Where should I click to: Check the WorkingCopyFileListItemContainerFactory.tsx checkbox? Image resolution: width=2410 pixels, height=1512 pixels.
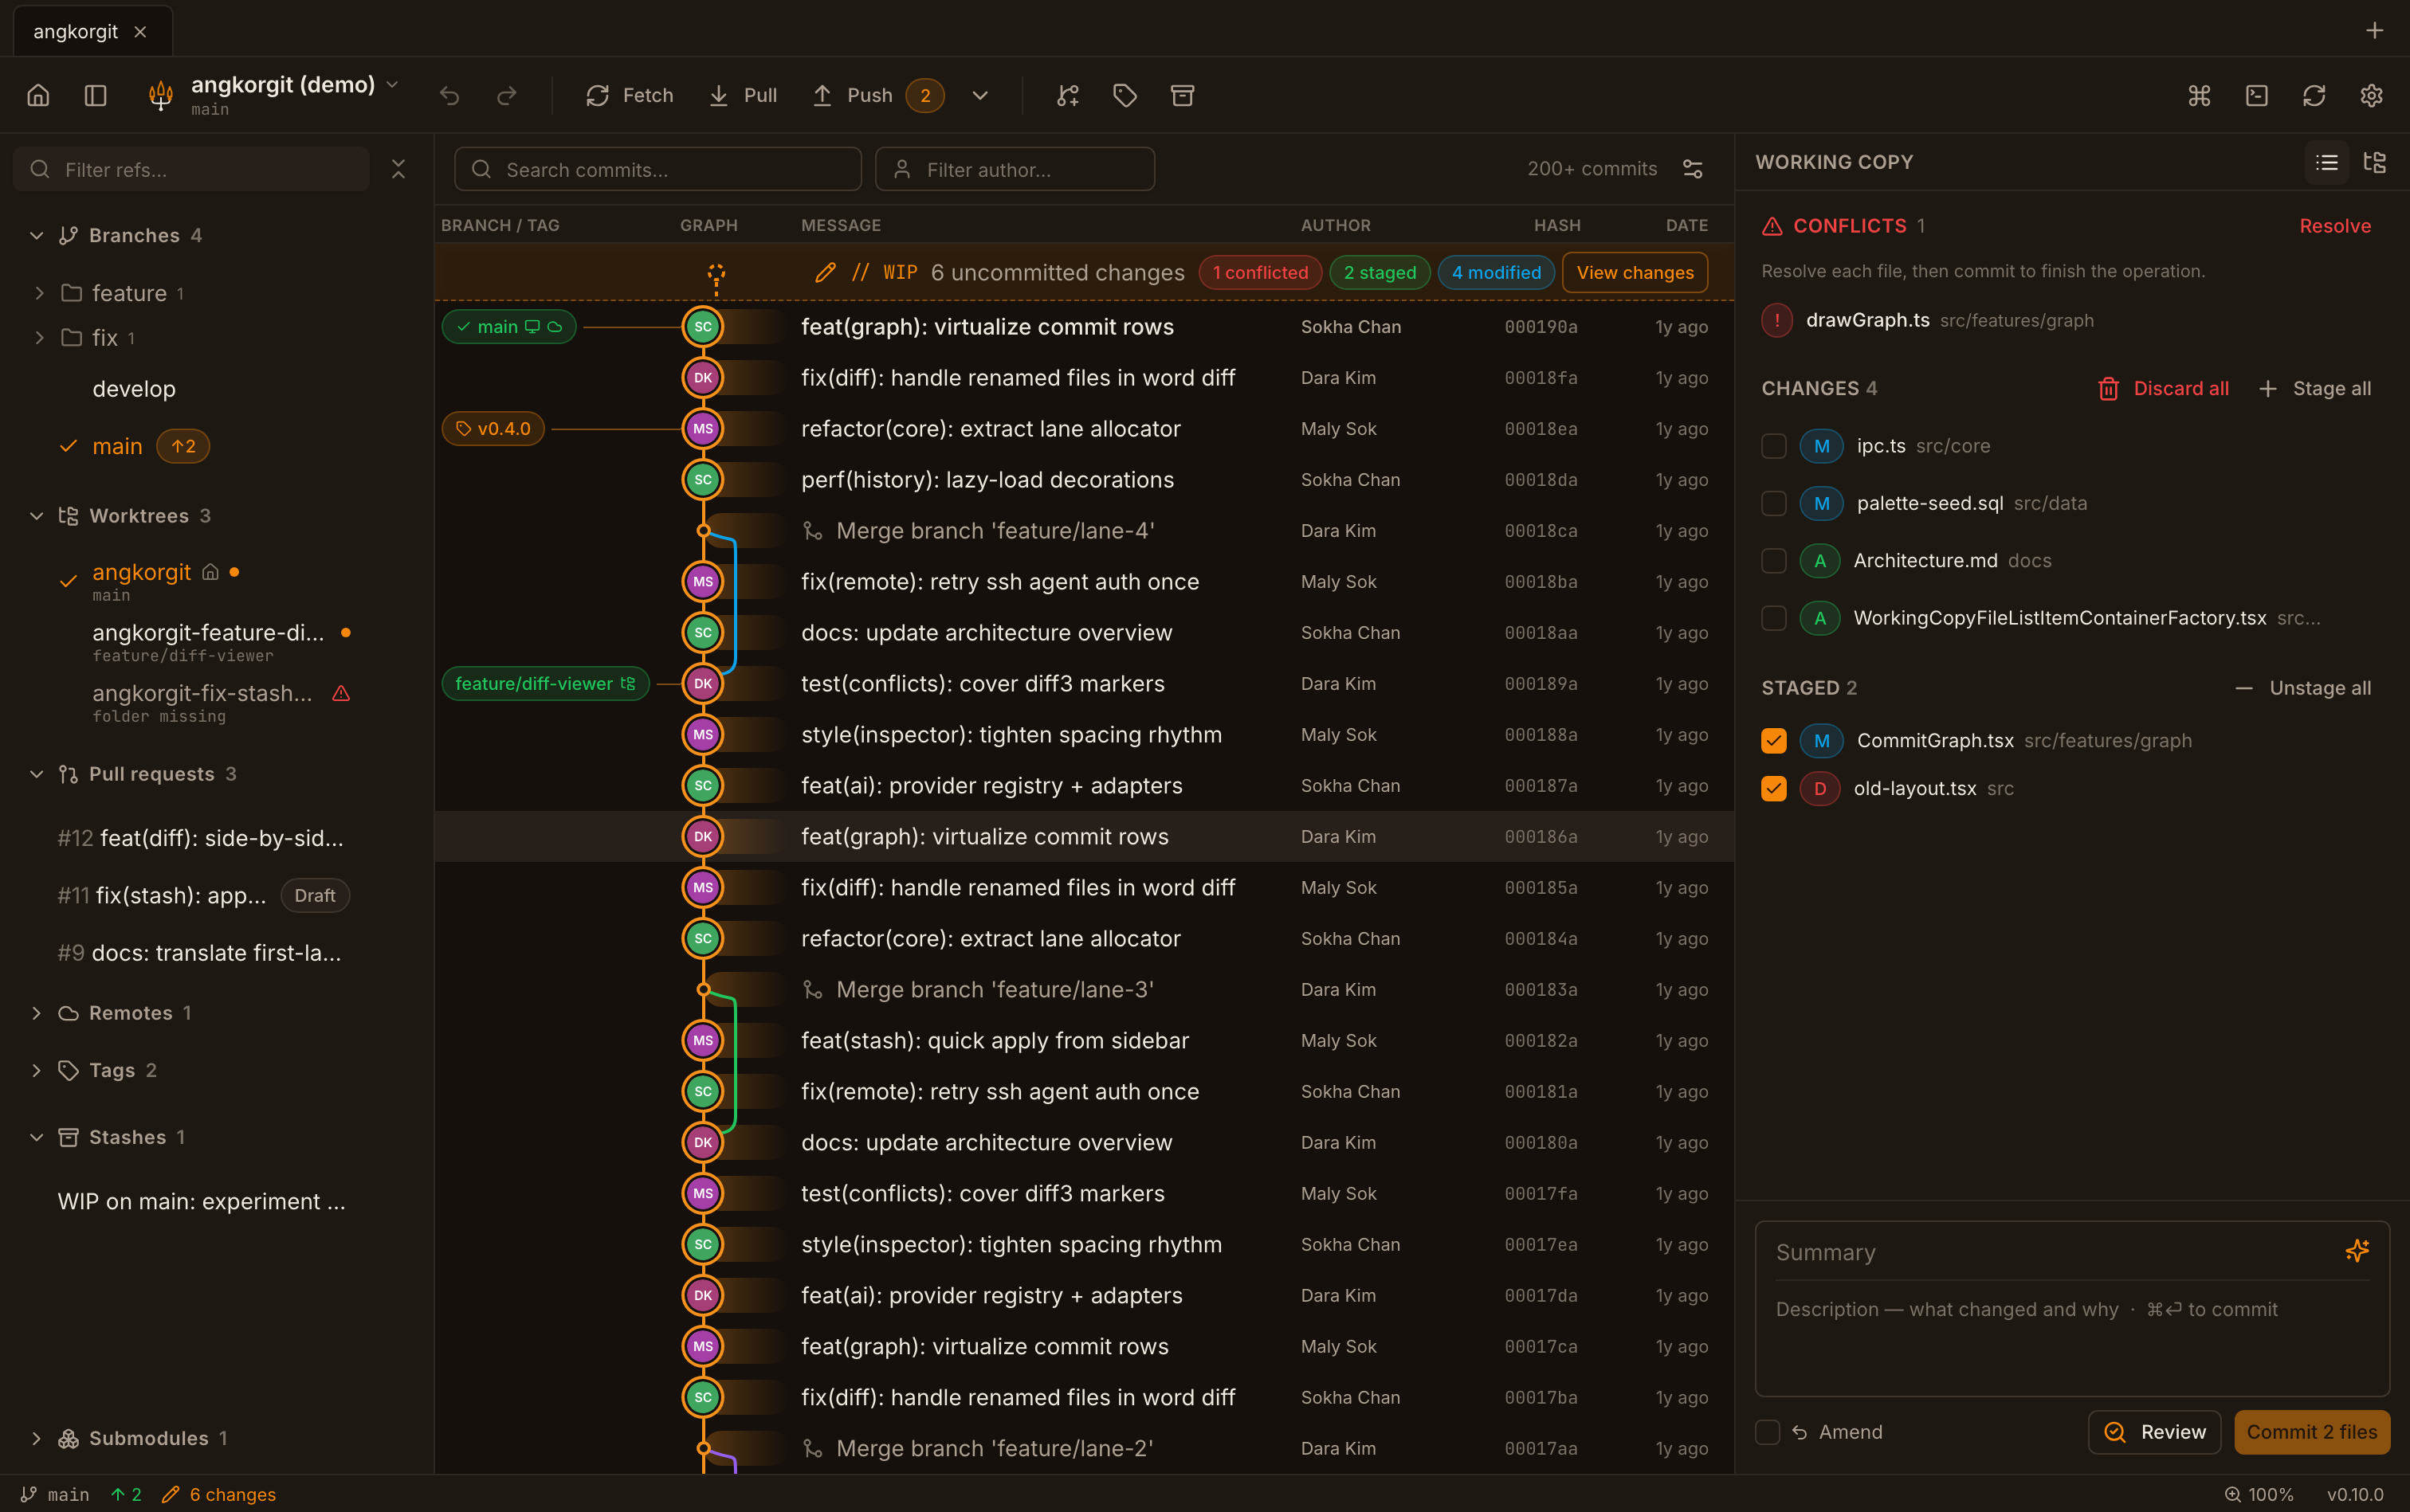coord(1774,618)
